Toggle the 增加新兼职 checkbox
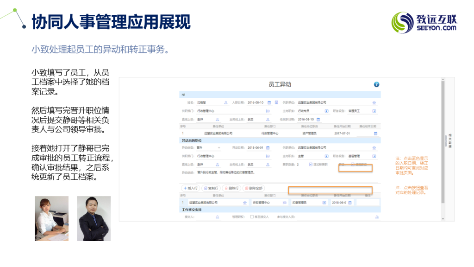The width and height of the screenshot is (474, 267). coord(311,165)
